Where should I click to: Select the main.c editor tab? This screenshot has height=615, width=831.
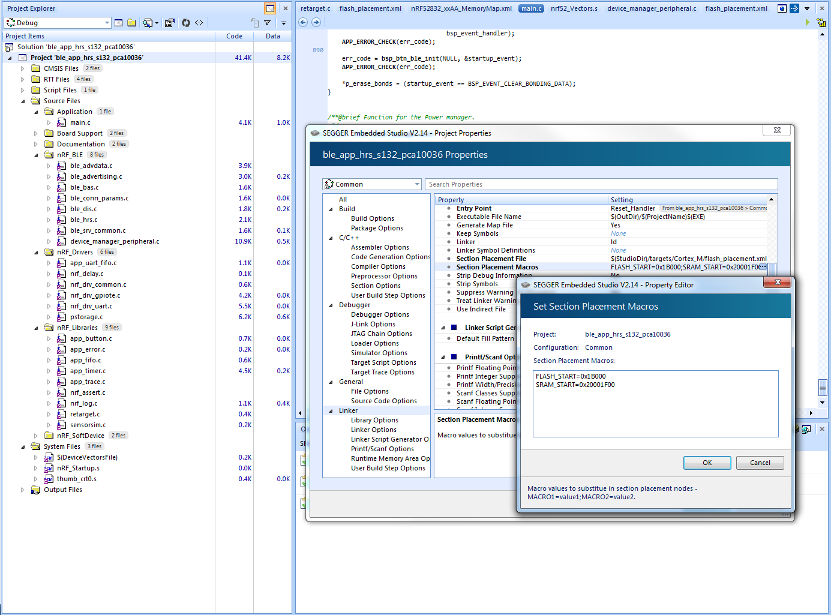[x=531, y=8]
